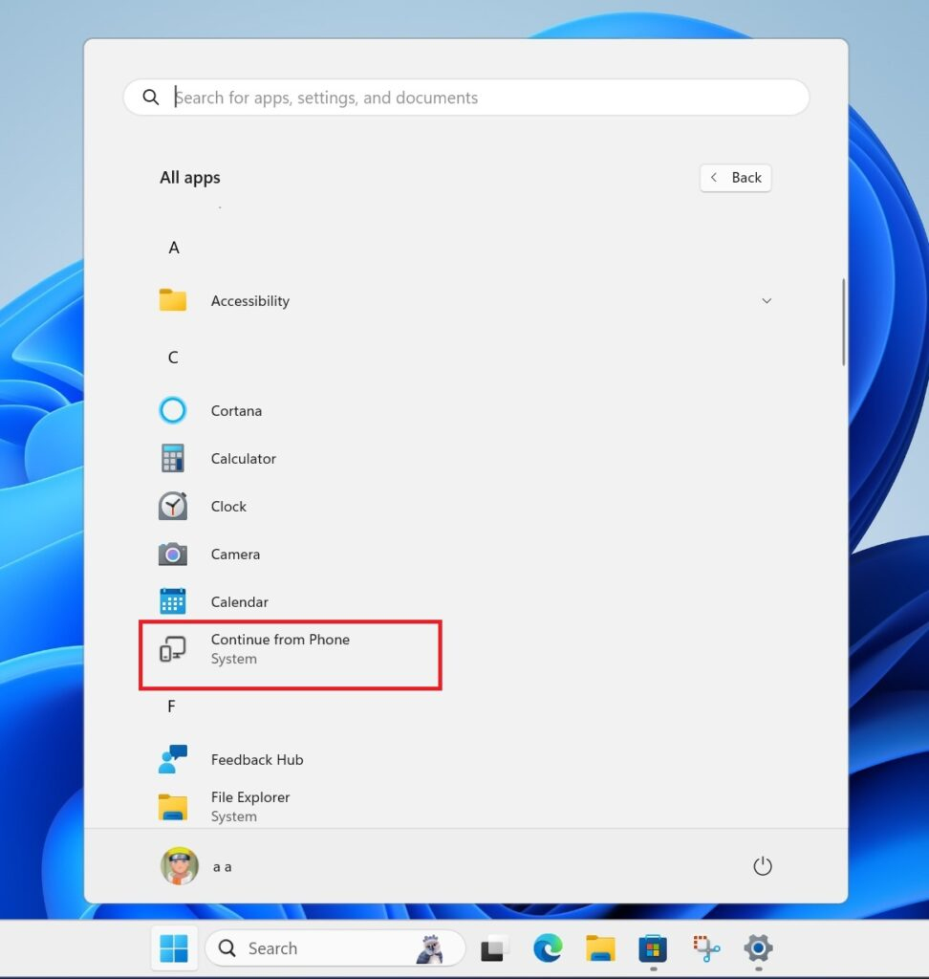Open Snipping Tool from the taskbar
Image resolution: width=929 pixels, height=979 pixels.
click(705, 947)
